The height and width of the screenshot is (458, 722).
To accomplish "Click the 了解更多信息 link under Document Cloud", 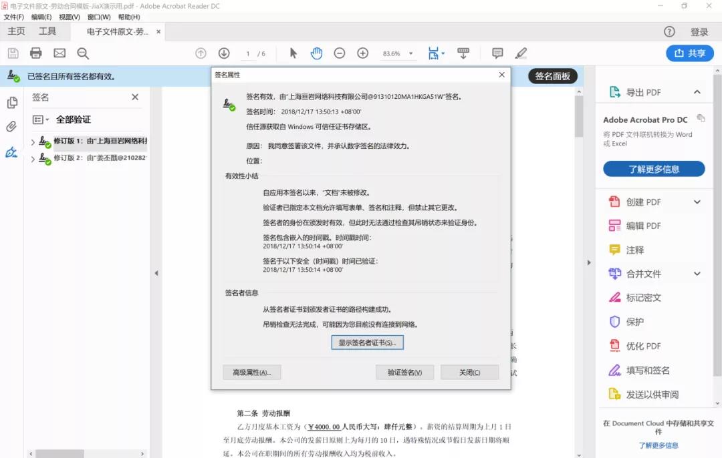I will tap(658, 445).
